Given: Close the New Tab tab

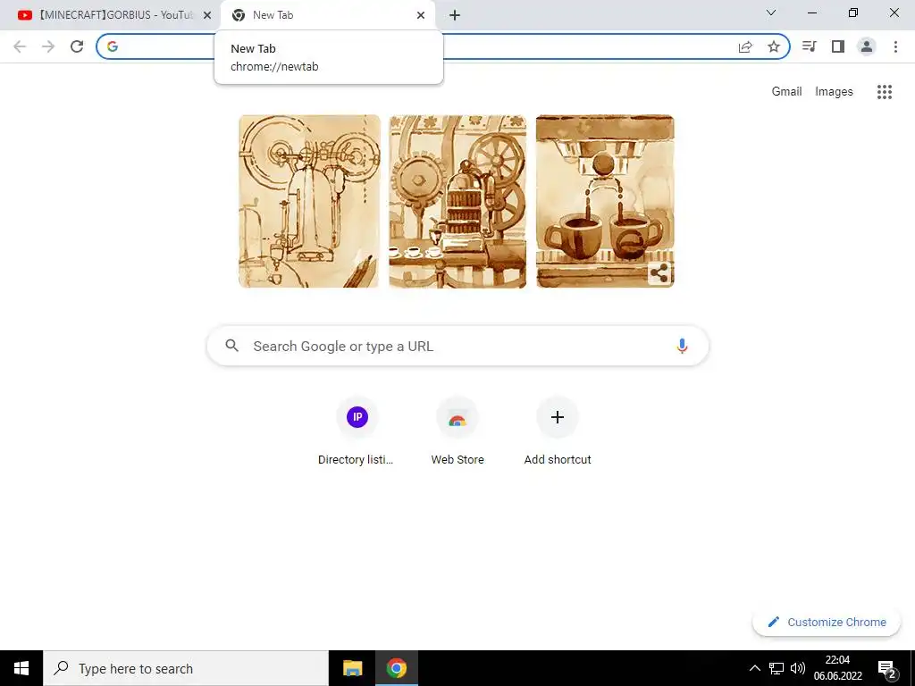Looking at the screenshot, I should pyautogui.click(x=421, y=15).
